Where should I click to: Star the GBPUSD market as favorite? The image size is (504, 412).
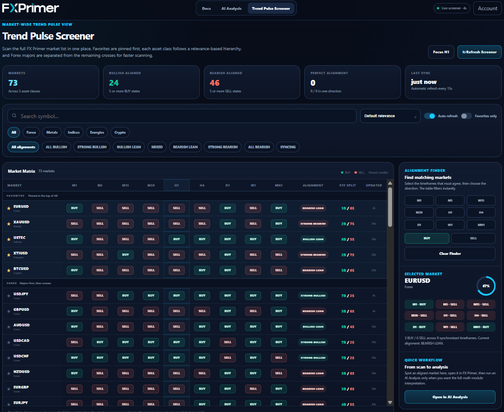click(9, 311)
